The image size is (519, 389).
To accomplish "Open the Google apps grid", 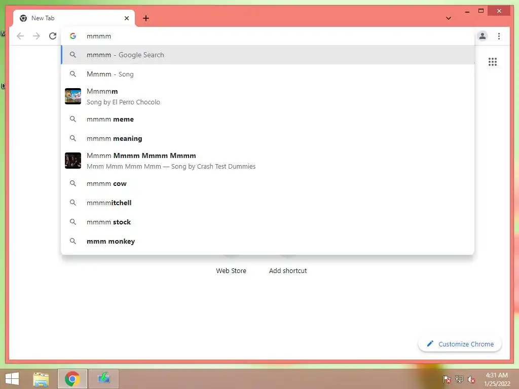I will point(493,62).
